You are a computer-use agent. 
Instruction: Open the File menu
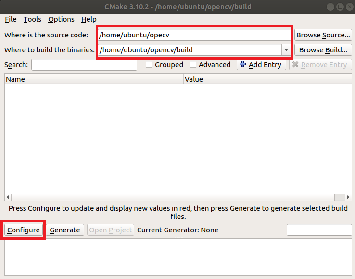11,19
